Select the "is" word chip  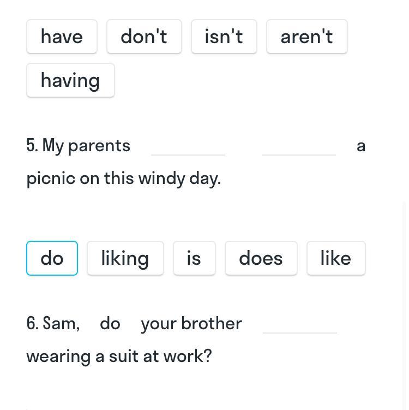point(194,258)
